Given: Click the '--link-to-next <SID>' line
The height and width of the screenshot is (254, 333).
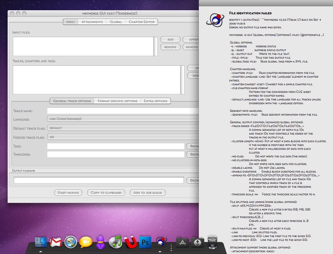Looking at the screenshot, I should point(269,240).
